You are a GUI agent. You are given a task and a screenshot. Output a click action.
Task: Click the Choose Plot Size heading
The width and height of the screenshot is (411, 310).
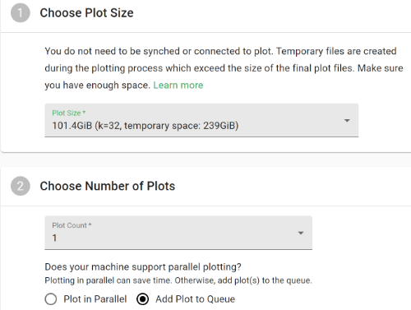(x=86, y=13)
